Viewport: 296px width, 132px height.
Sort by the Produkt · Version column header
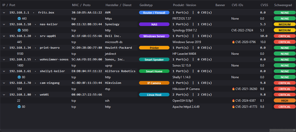click(185, 5)
